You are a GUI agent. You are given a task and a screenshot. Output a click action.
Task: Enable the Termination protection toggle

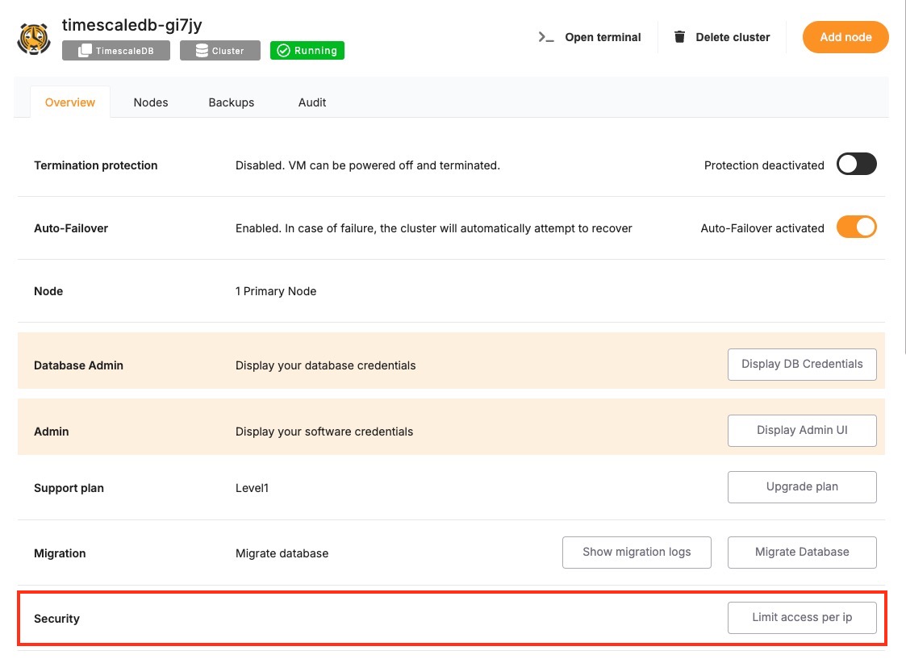pyautogui.click(x=856, y=165)
